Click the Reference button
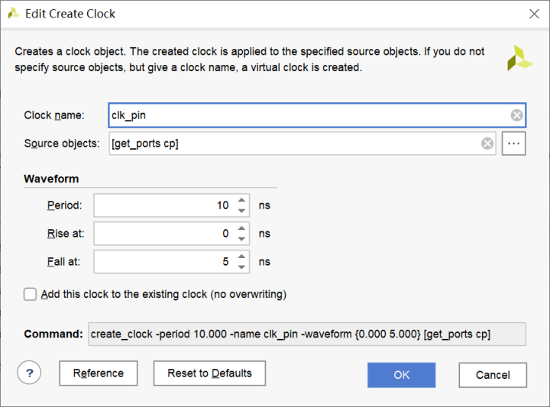The height and width of the screenshot is (407, 550). [98, 373]
